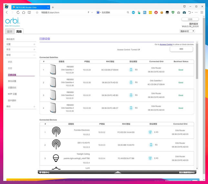Screen dimensions: 208x184
Task: Click the Good status of Satellite-3
Action: coord(181,108)
